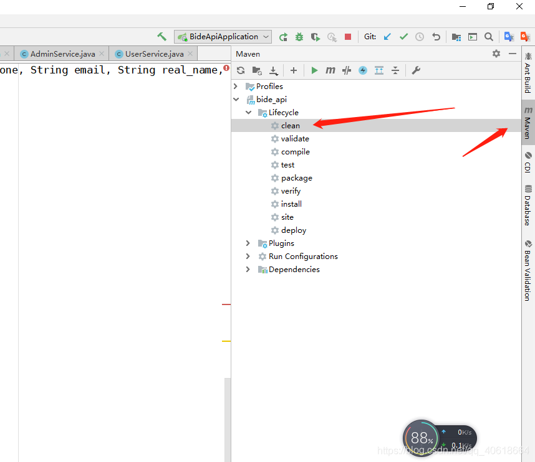
Task: Click the Run with Profiler icon
Action: tap(332, 37)
